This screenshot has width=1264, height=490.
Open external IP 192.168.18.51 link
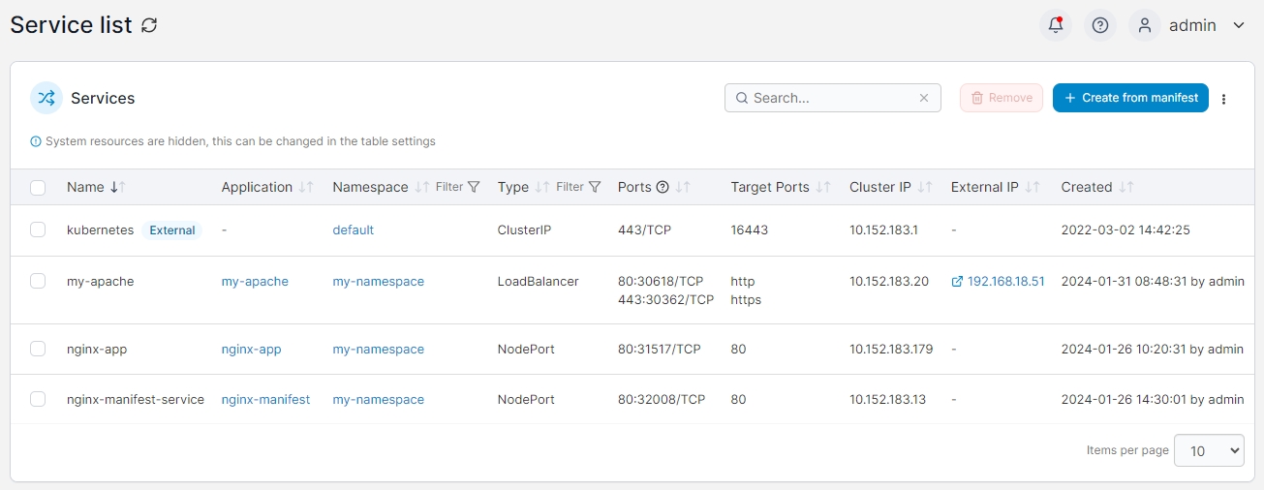pos(1004,281)
